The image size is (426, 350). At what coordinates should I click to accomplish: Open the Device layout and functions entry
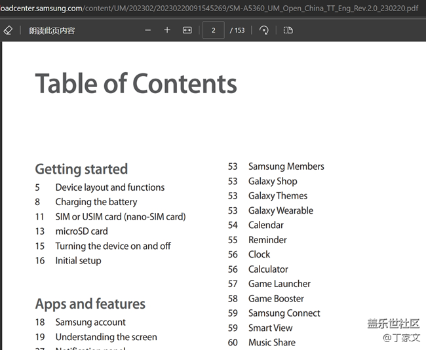(x=109, y=187)
